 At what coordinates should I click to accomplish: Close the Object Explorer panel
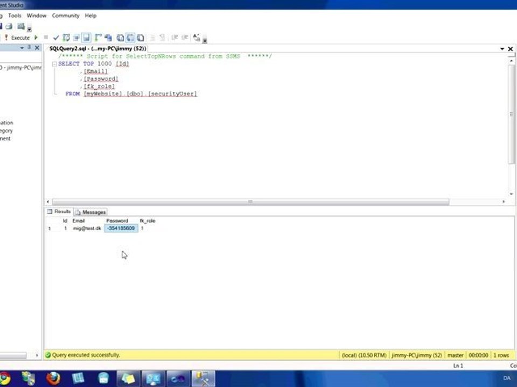pyautogui.click(x=37, y=48)
